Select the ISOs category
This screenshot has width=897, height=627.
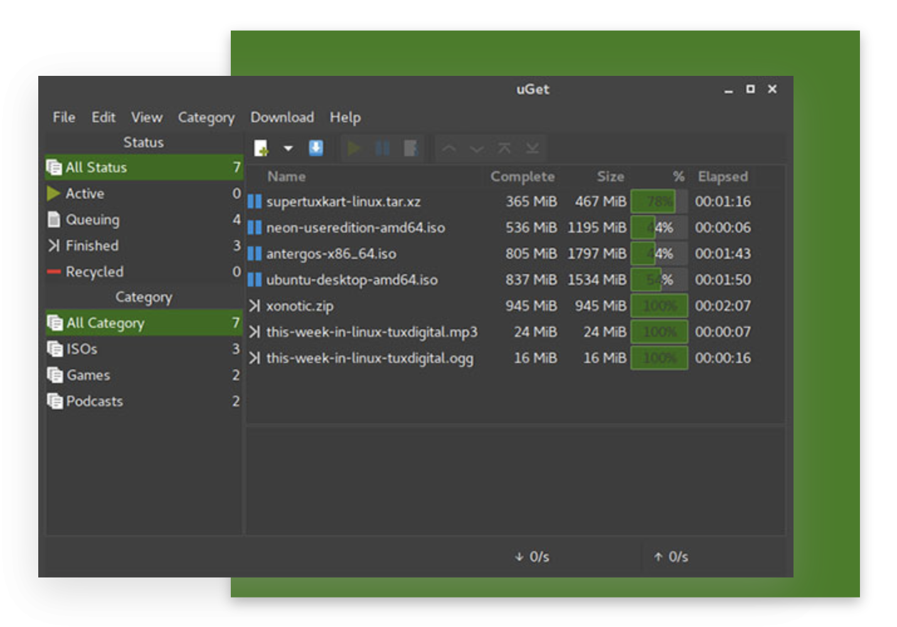coord(144,349)
